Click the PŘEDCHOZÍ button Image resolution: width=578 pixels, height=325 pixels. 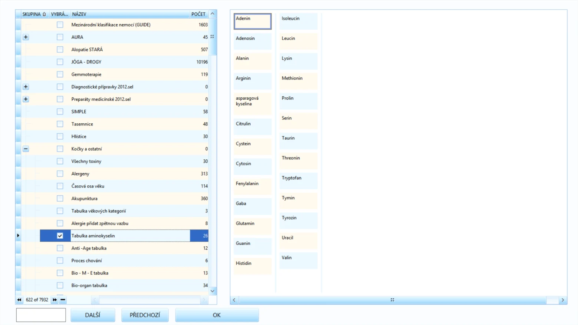(145, 315)
